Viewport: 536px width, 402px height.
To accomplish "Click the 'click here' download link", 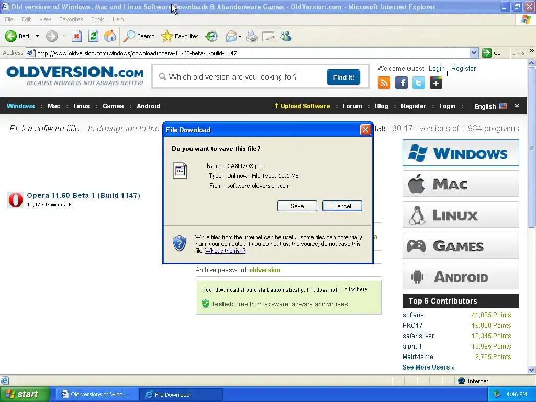I will tap(356, 289).
